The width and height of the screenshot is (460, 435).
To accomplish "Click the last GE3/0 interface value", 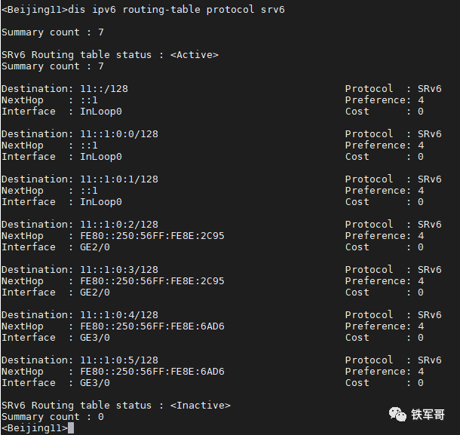I will (95, 383).
